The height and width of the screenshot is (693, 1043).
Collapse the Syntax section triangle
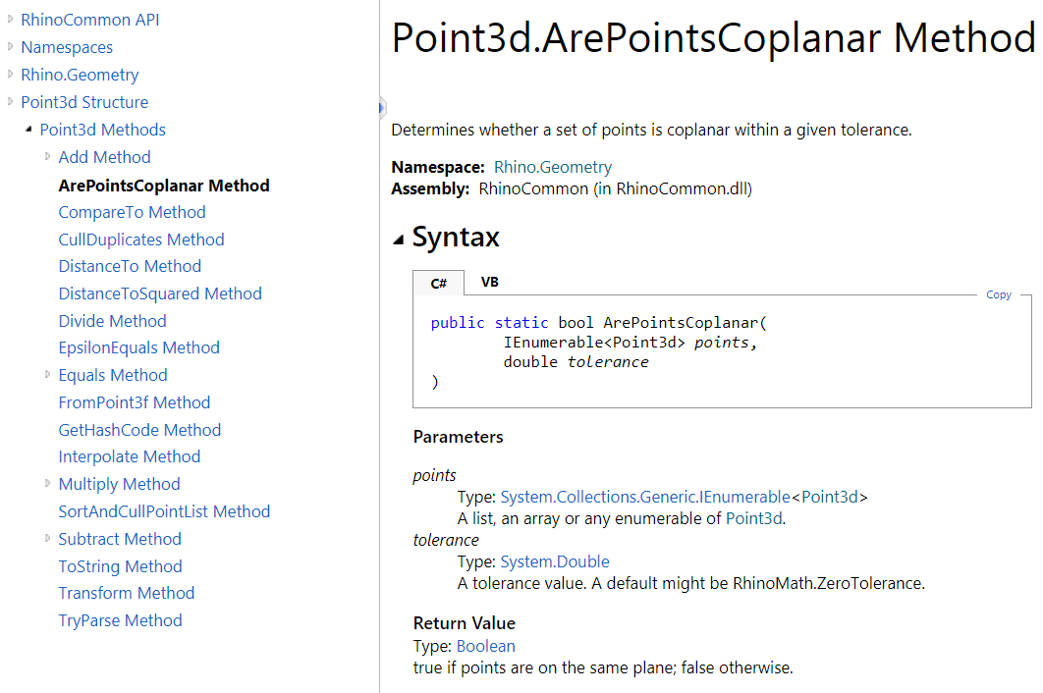point(398,239)
